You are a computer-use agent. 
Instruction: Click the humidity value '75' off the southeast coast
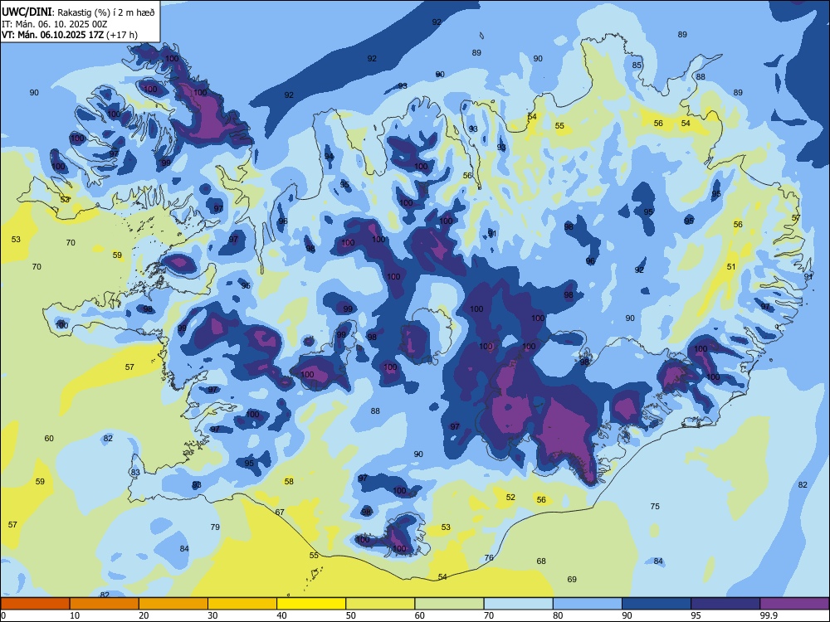coord(655,506)
